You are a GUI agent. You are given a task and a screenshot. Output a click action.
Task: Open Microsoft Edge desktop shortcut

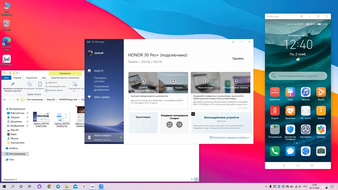pos(7,44)
